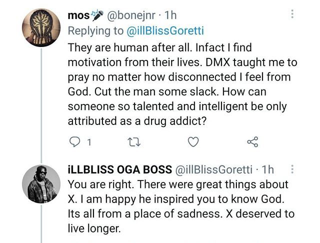320x243 pixels.
Task: Click the vertical thread line between avatars
Action: (x=42, y=105)
